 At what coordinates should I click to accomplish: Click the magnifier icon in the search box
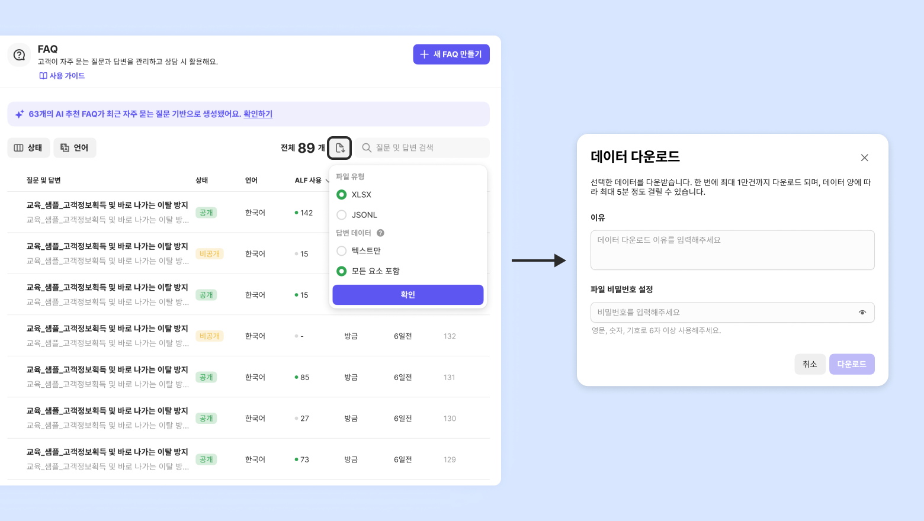pyautogui.click(x=367, y=147)
